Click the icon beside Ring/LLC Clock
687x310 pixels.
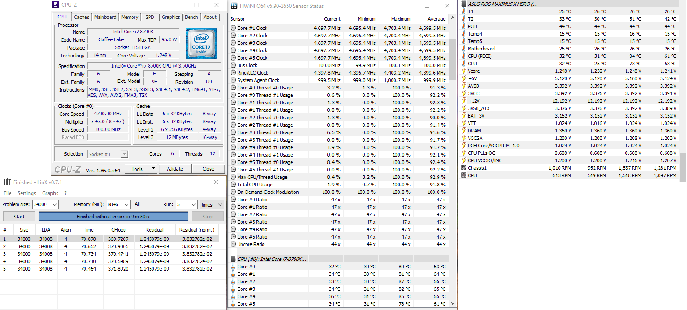click(233, 73)
